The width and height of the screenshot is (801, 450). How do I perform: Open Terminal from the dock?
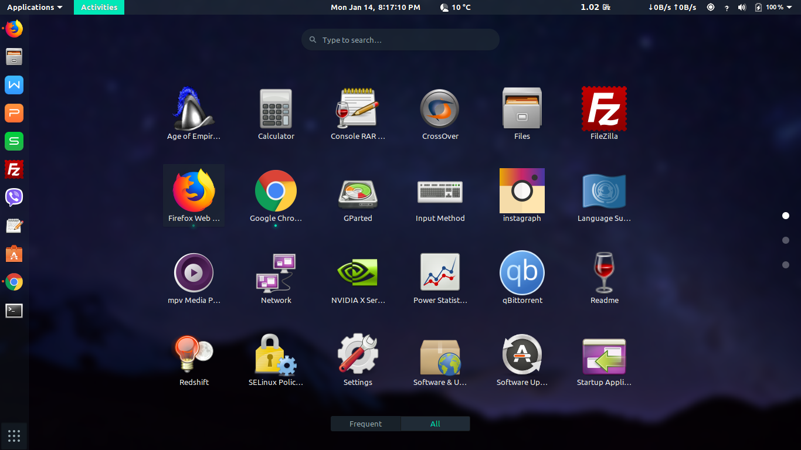pos(14,311)
